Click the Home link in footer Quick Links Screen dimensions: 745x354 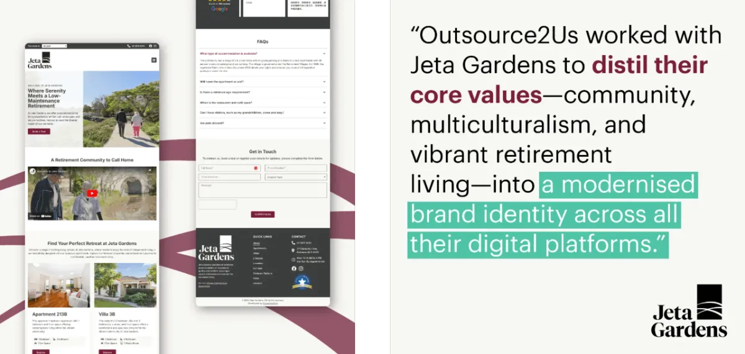pos(256,243)
